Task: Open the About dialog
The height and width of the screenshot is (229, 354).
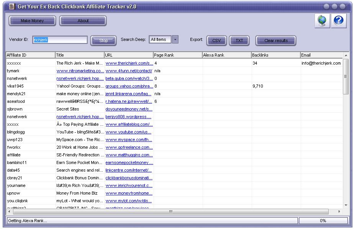Action: [x=83, y=21]
